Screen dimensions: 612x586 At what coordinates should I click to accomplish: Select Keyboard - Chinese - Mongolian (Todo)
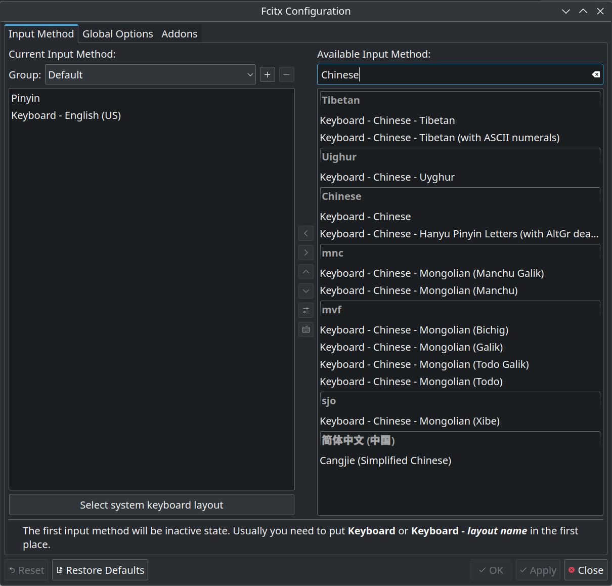click(460, 382)
